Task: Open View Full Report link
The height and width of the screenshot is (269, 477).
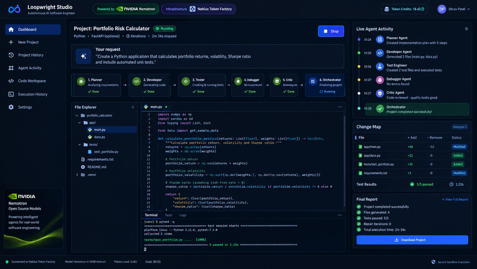Action: coord(455,200)
